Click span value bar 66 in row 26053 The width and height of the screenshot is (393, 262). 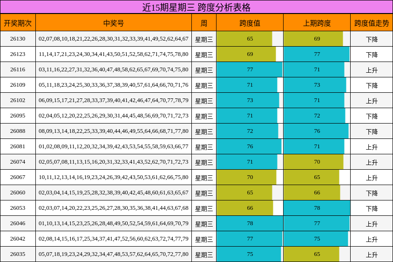(245, 208)
